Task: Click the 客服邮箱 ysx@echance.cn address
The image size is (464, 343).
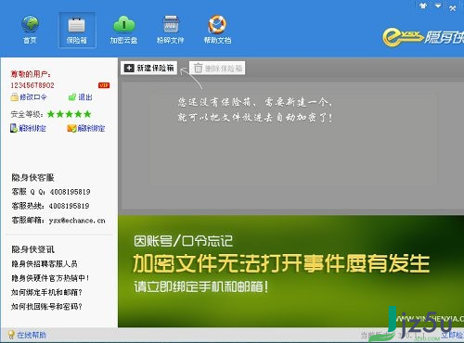Action: point(77,221)
